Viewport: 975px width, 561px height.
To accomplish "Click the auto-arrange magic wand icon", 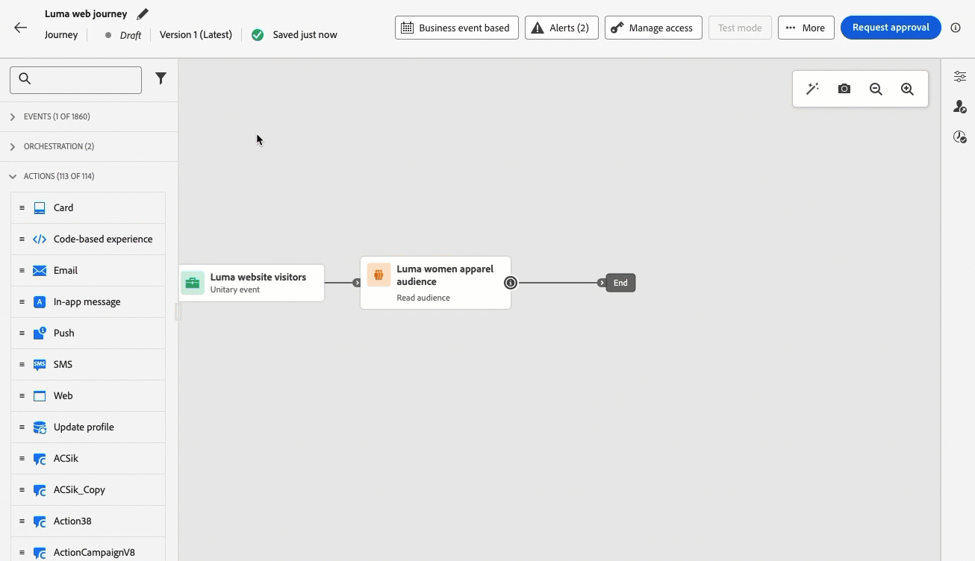I will click(x=812, y=89).
